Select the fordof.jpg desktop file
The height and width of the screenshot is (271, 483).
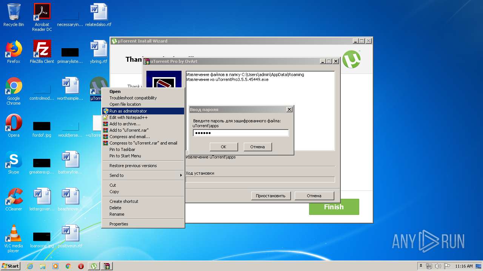tap(42, 128)
